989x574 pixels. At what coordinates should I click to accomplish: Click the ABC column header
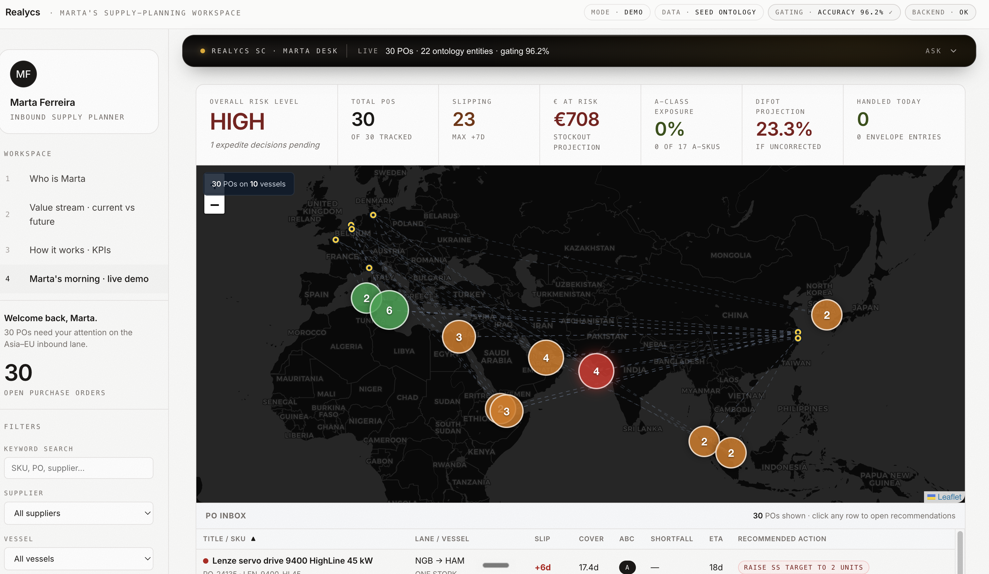tap(627, 539)
